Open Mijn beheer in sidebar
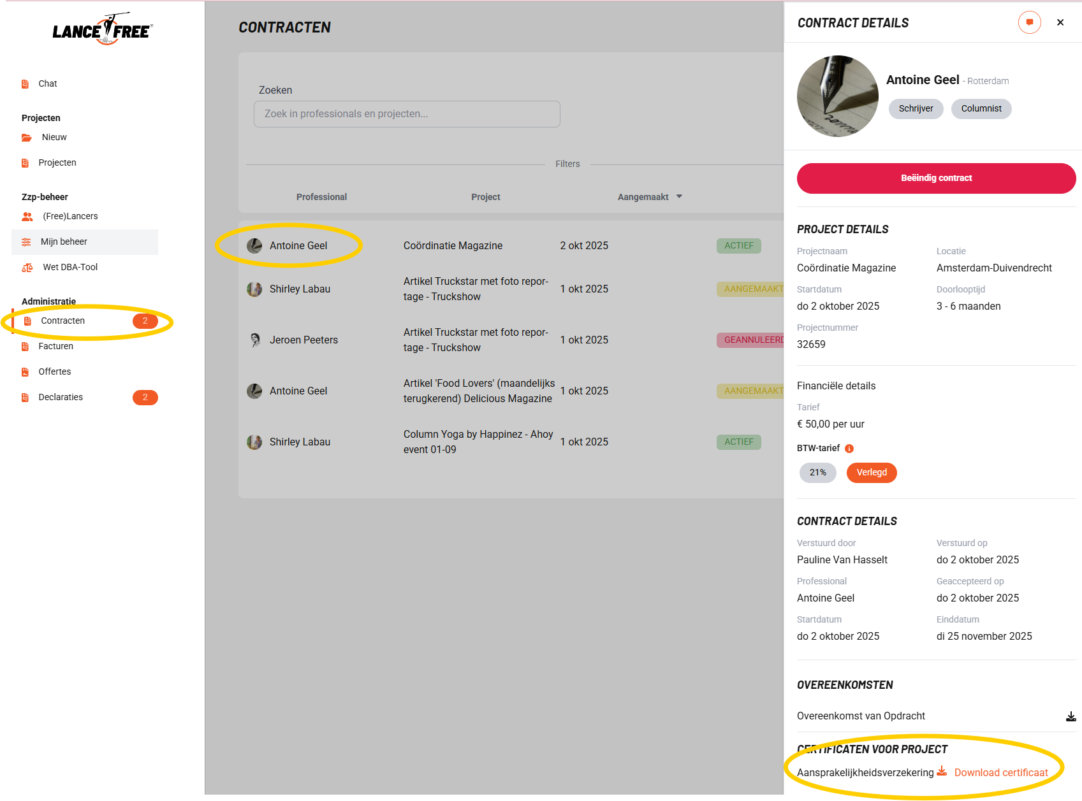1082x801 pixels. (x=64, y=242)
